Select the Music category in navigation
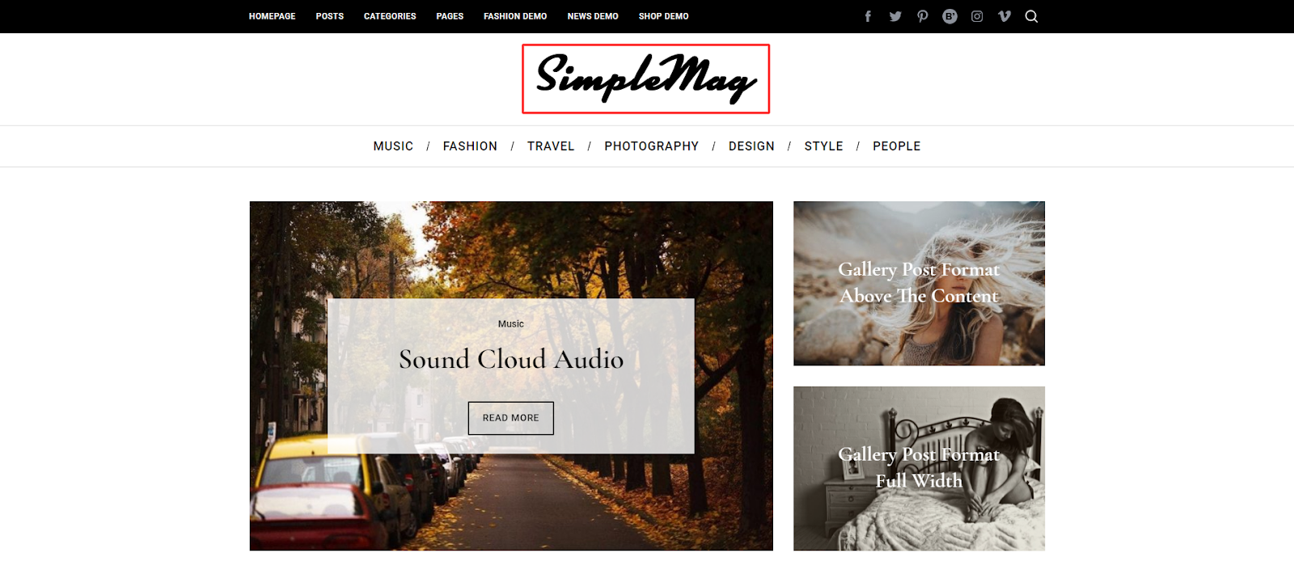1294x570 pixels. 393,146
